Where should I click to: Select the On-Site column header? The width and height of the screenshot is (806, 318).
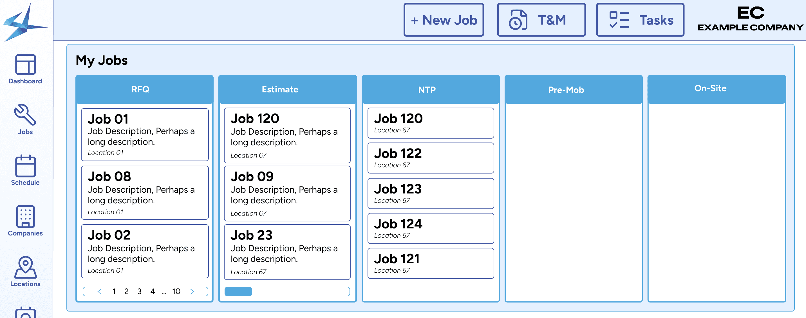(x=710, y=89)
